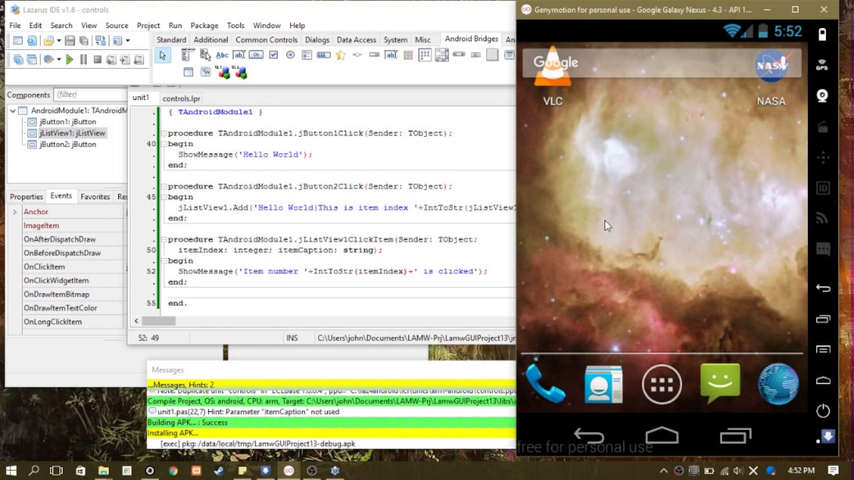Image resolution: width=854 pixels, height=480 pixels.
Task: Click the webcam icon in Genymotion sidebar
Action: coord(822,96)
